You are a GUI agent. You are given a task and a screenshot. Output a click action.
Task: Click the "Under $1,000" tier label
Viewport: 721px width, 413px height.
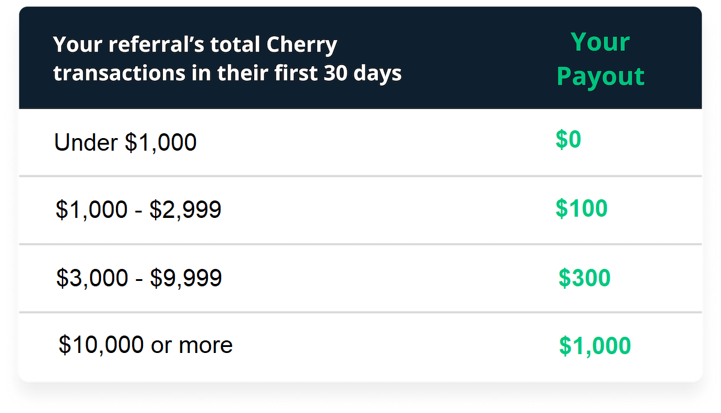[x=126, y=142]
